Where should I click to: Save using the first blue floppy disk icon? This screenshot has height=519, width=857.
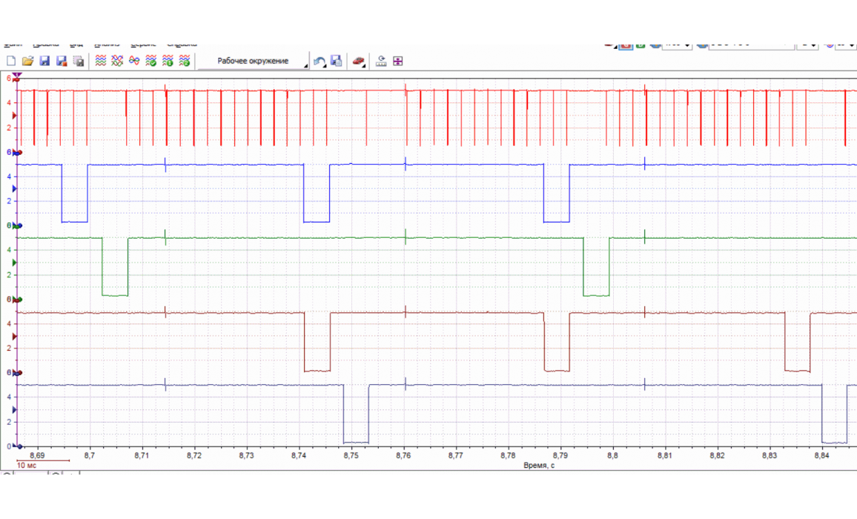[44, 61]
